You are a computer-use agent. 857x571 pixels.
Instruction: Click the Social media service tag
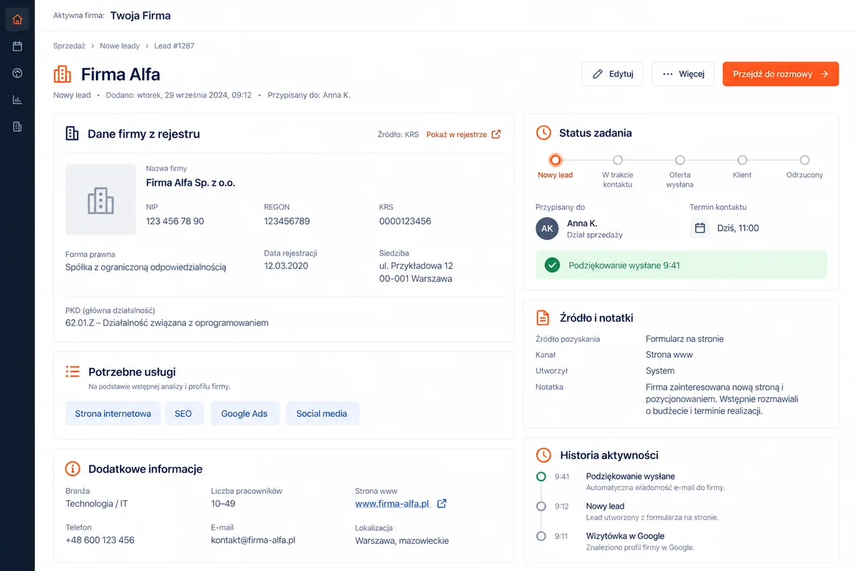[322, 413]
